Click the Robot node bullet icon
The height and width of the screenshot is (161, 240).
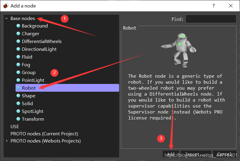coord(18,88)
